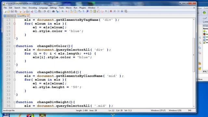Open the Replace dialog toolbar icon
This screenshot has width=208, height=117.
(57, 11)
